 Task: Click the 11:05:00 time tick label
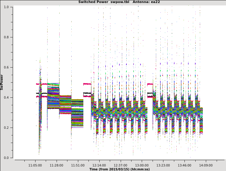click(x=35, y=165)
